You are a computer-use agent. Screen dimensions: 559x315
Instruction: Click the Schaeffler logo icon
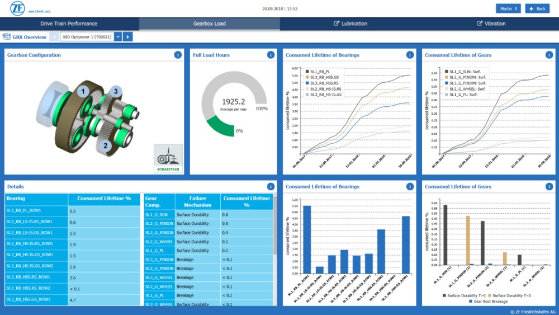point(168,158)
